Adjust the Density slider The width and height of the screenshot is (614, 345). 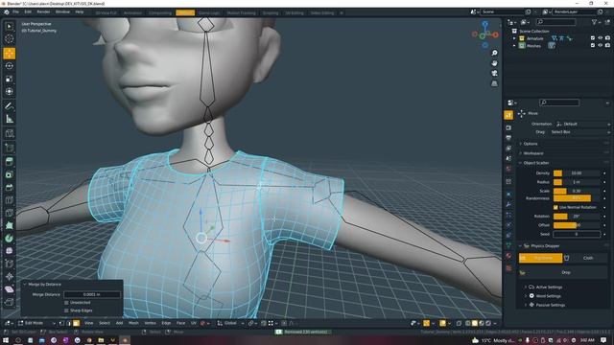coord(577,172)
